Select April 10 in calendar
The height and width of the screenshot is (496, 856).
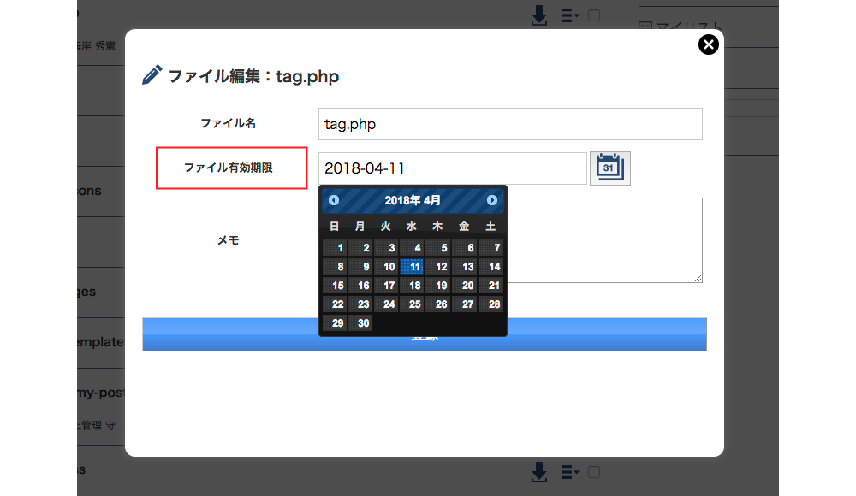click(x=386, y=266)
